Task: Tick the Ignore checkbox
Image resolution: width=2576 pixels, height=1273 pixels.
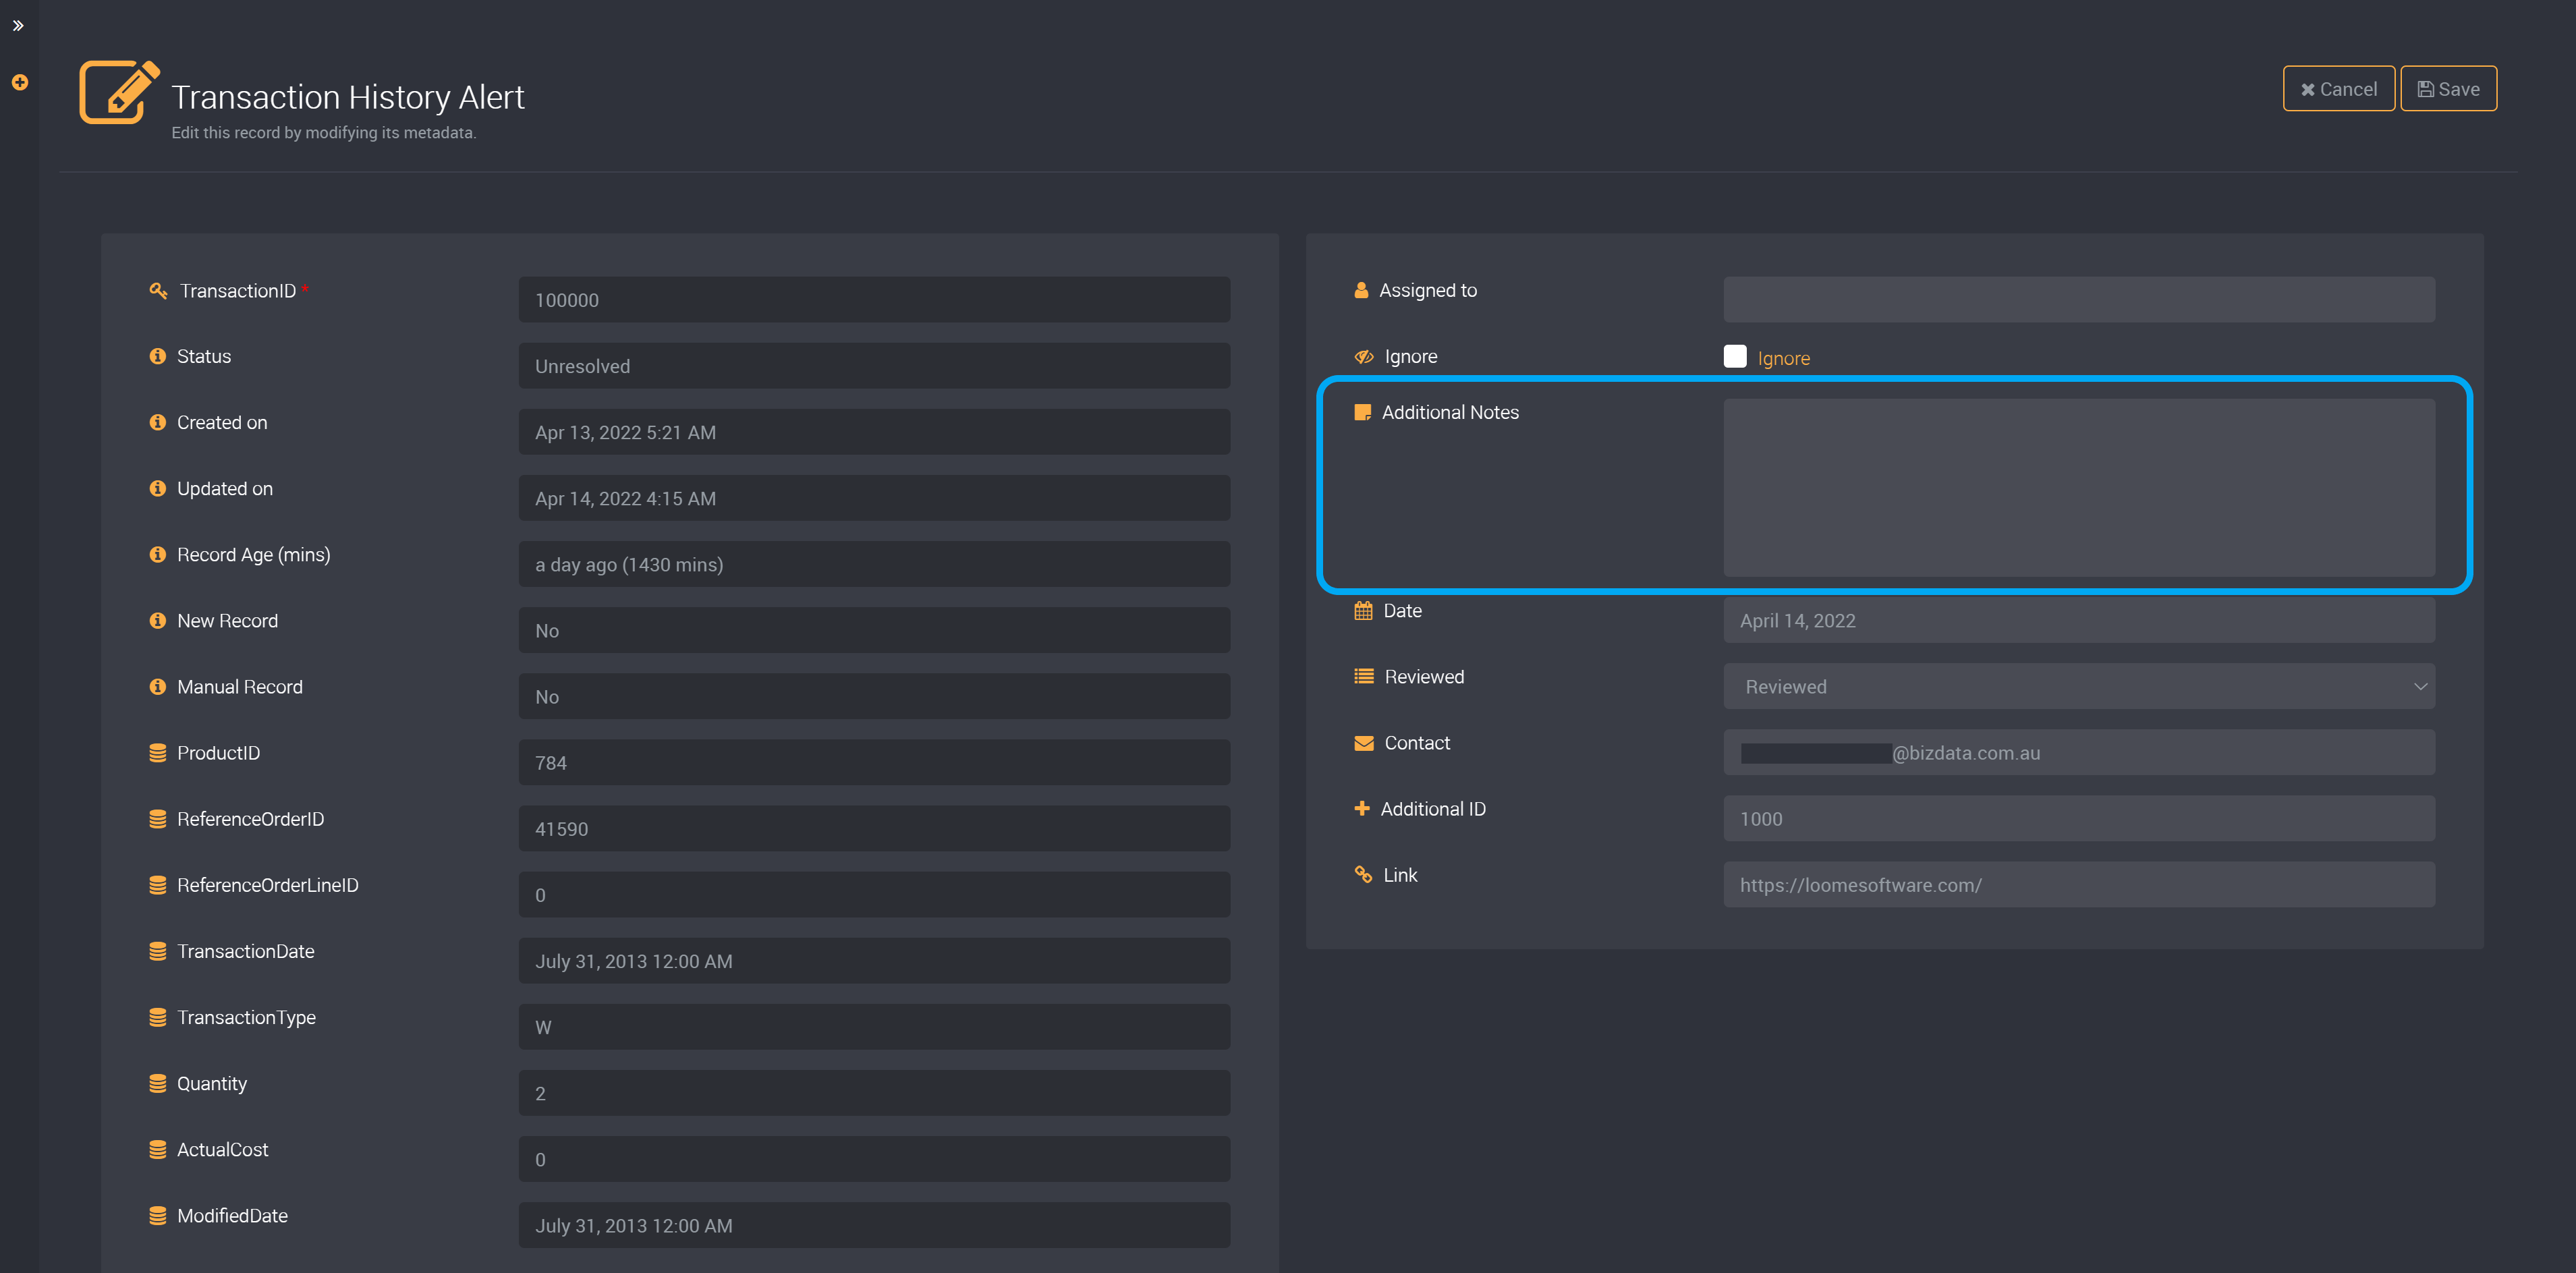Action: (x=1735, y=356)
